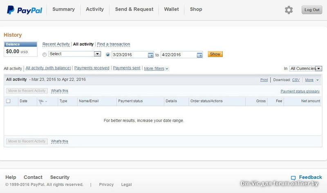Image resolution: width=327 pixels, height=193 pixels.
Task: Click the flag column header icon
Action: 42,101
